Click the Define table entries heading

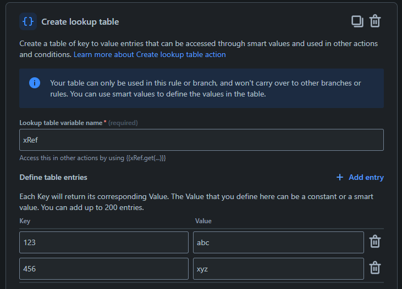(x=53, y=177)
